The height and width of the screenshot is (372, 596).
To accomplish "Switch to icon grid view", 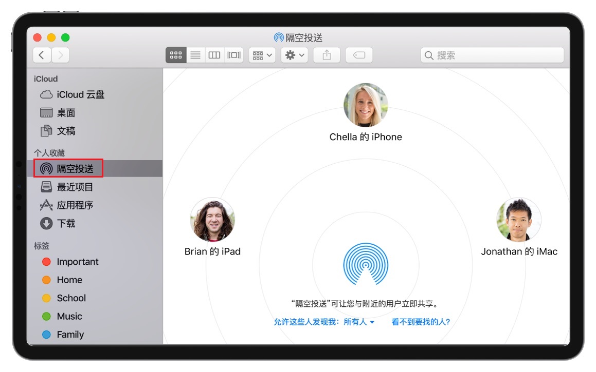I will click(x=175, y=55).
